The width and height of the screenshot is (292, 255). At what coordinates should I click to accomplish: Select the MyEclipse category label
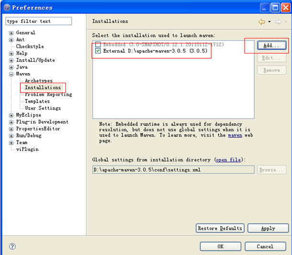(x=29, y=115)
